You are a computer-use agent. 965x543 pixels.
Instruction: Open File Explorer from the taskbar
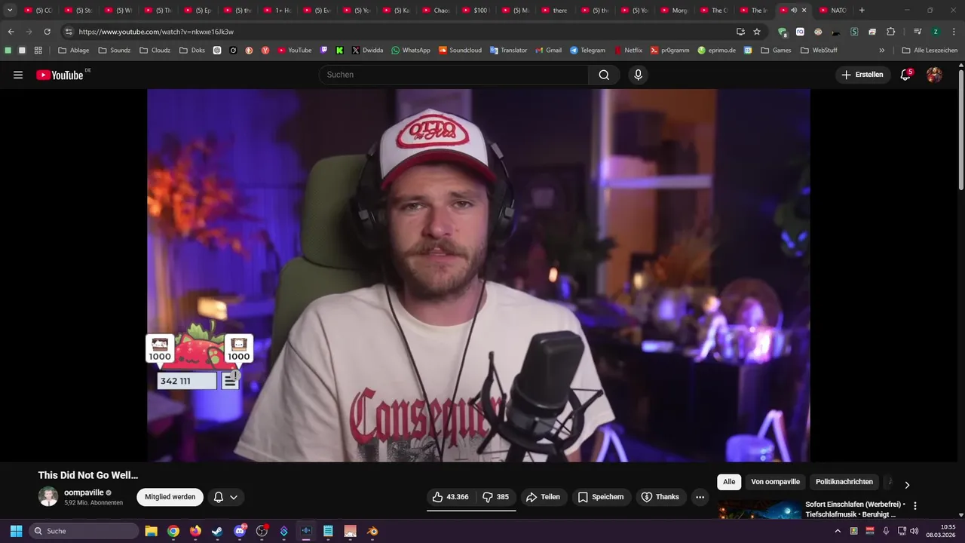[x=151, y=531]
